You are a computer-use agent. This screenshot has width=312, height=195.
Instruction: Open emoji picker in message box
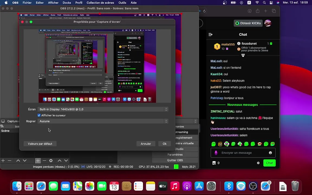coord(270,153)
